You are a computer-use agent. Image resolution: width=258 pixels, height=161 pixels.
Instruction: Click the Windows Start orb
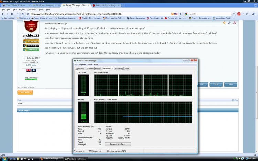click(x=4, y=159)
